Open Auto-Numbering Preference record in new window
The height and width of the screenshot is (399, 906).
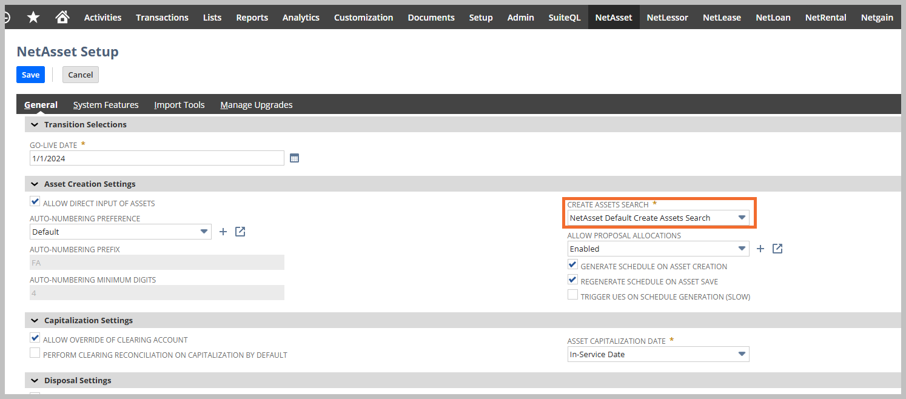(240, 232)
